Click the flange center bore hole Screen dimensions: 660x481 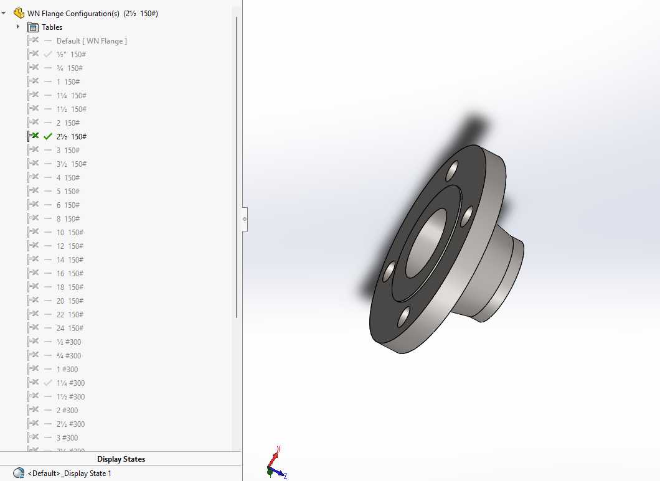[427, 243]
